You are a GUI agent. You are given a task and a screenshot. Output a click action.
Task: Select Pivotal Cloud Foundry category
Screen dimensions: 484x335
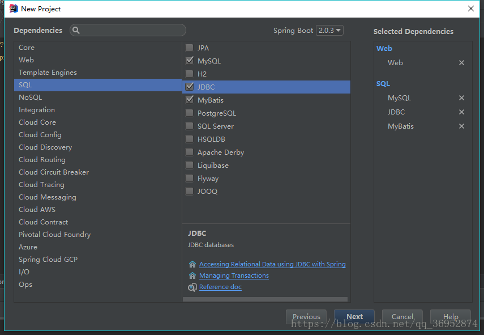[x=98, y=235]
